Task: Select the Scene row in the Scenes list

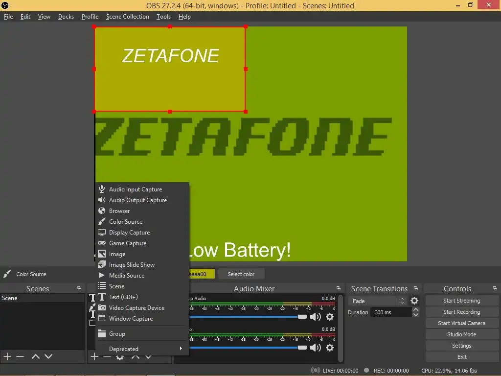Action: pyautogui.click(x=42, y=298)
